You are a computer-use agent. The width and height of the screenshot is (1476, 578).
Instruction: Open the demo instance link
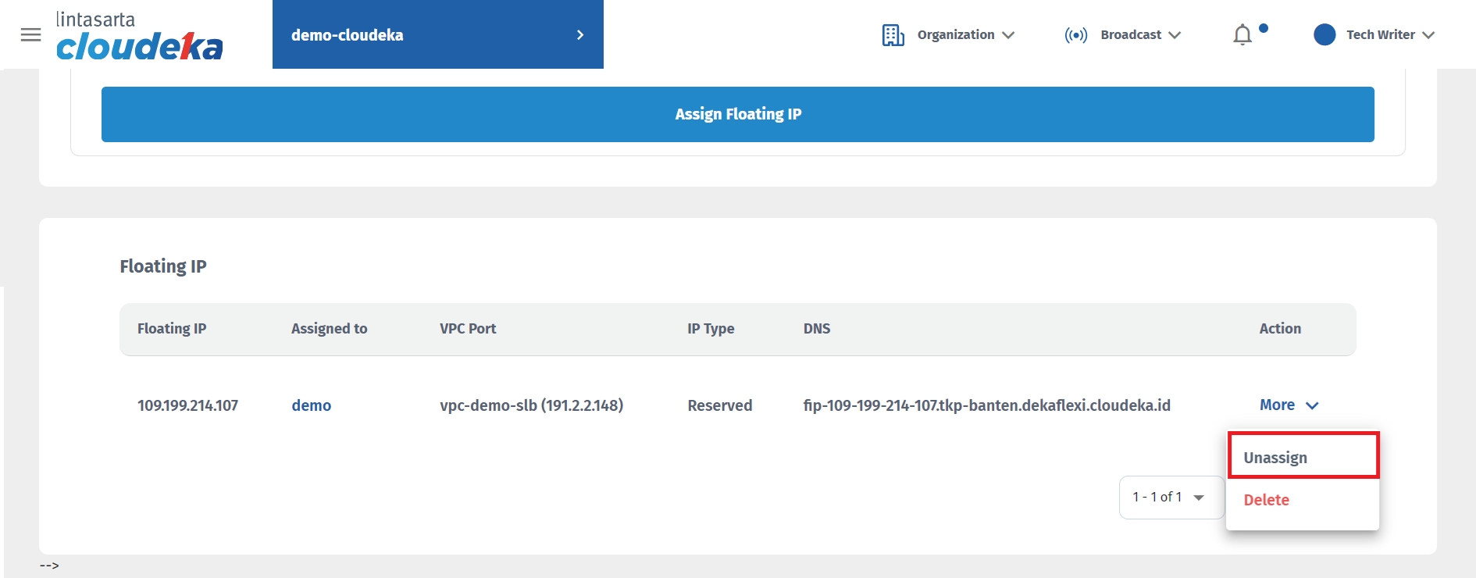[x=311, y=405]
